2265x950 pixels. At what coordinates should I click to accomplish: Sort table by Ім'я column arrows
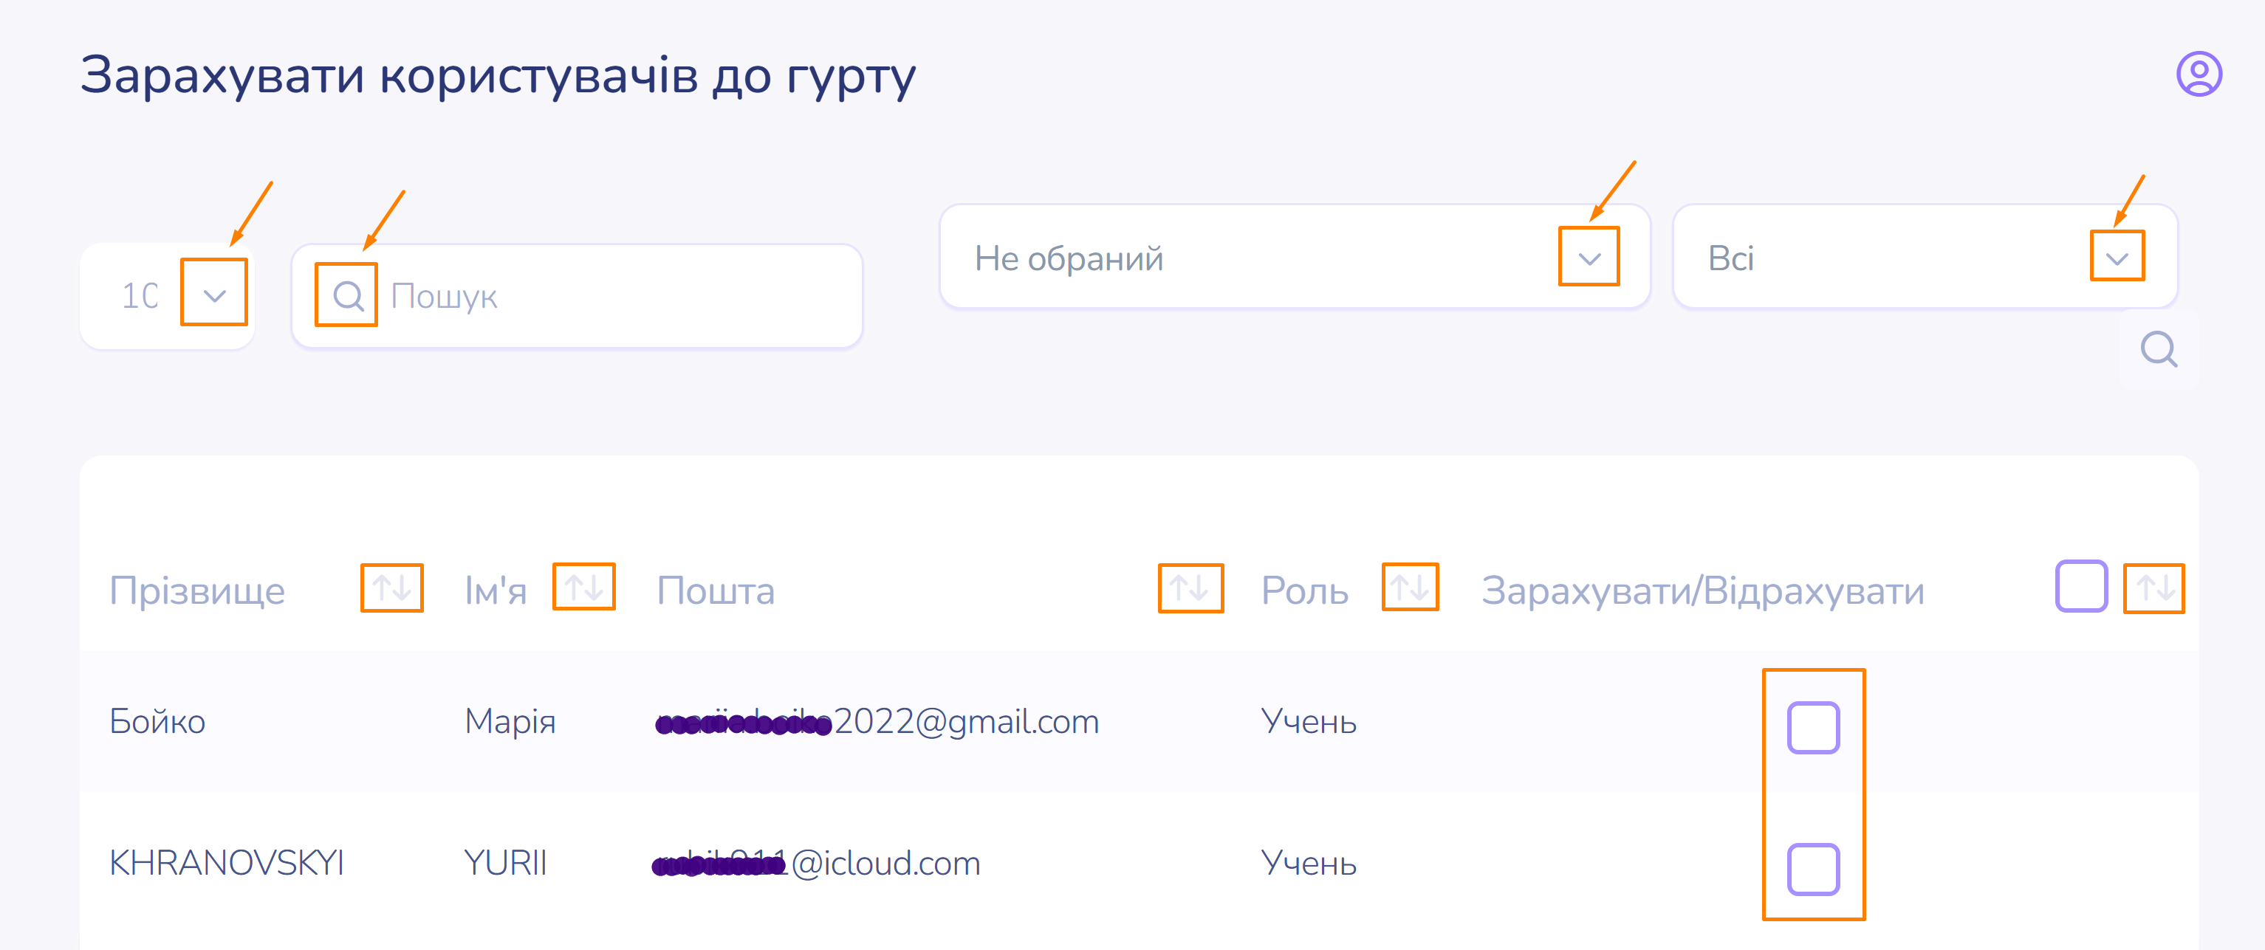click(584, 587)
